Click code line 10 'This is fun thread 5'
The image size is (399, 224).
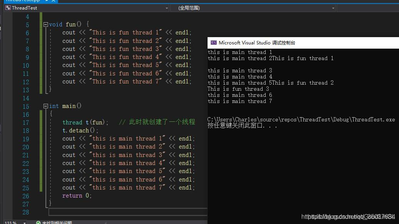click(127, 65)
